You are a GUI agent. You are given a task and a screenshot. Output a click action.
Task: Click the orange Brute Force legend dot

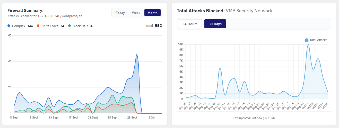click(x=38, y=26)
